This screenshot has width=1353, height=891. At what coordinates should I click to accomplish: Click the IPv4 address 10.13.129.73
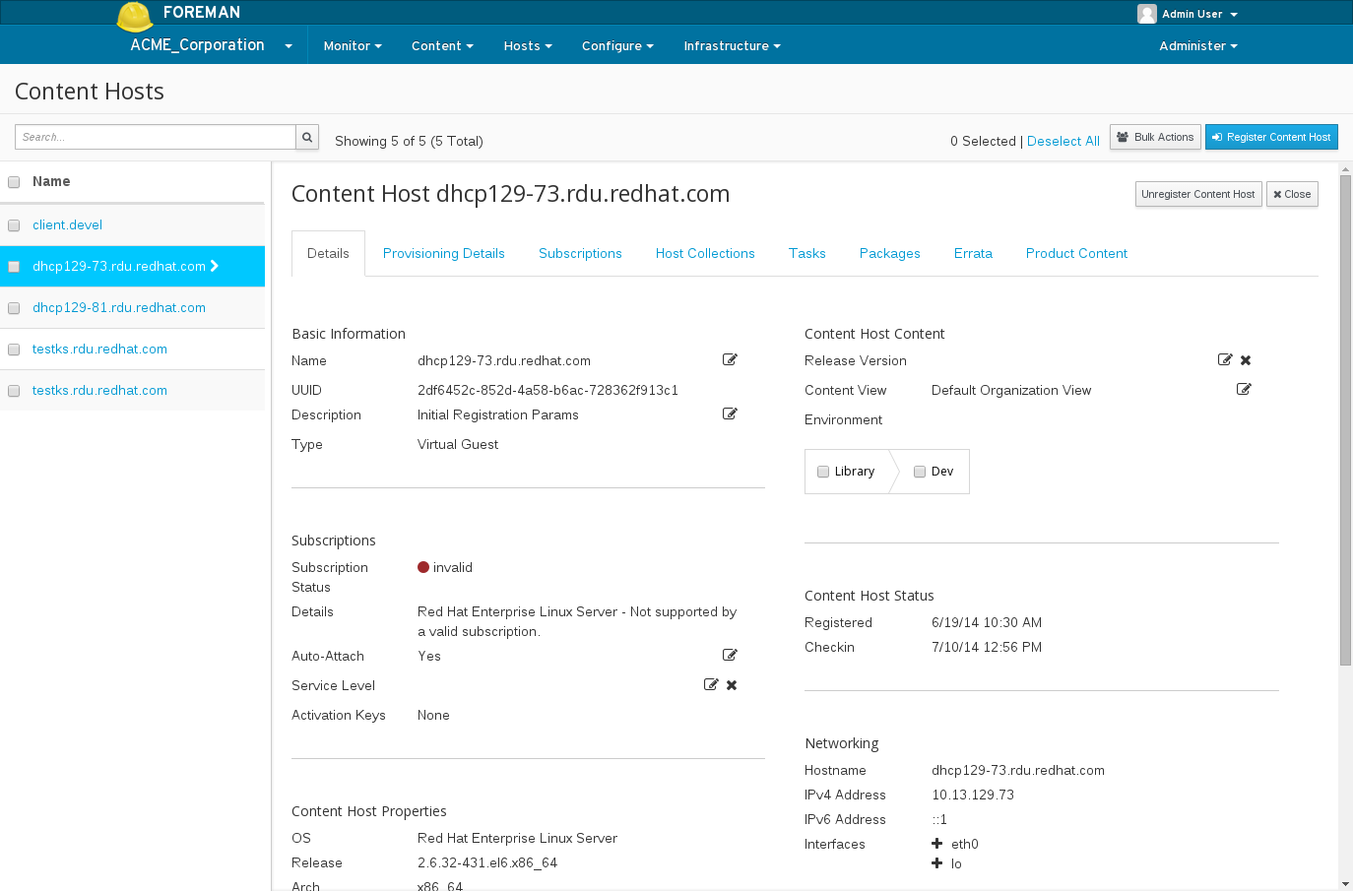pos(973,795)
